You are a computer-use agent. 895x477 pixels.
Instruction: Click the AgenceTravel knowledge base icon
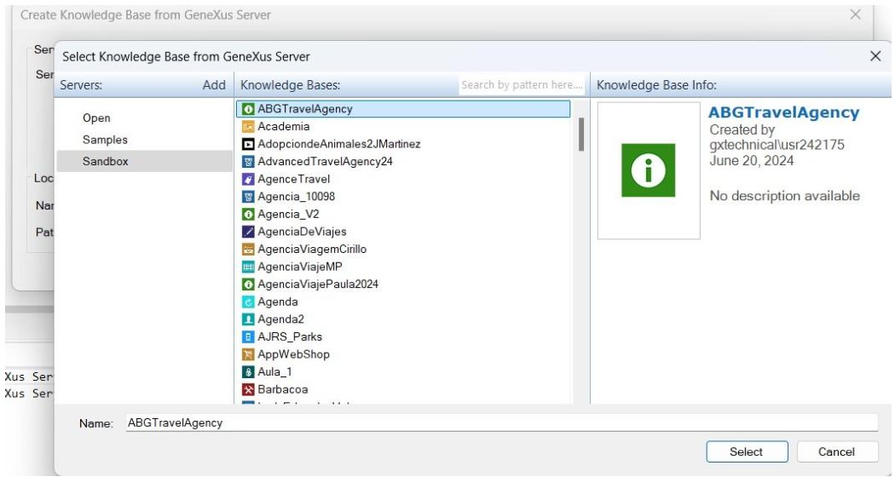[249, 179]
